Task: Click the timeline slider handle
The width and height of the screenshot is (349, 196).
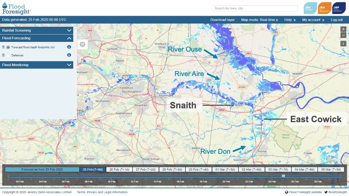Action: 283,176
